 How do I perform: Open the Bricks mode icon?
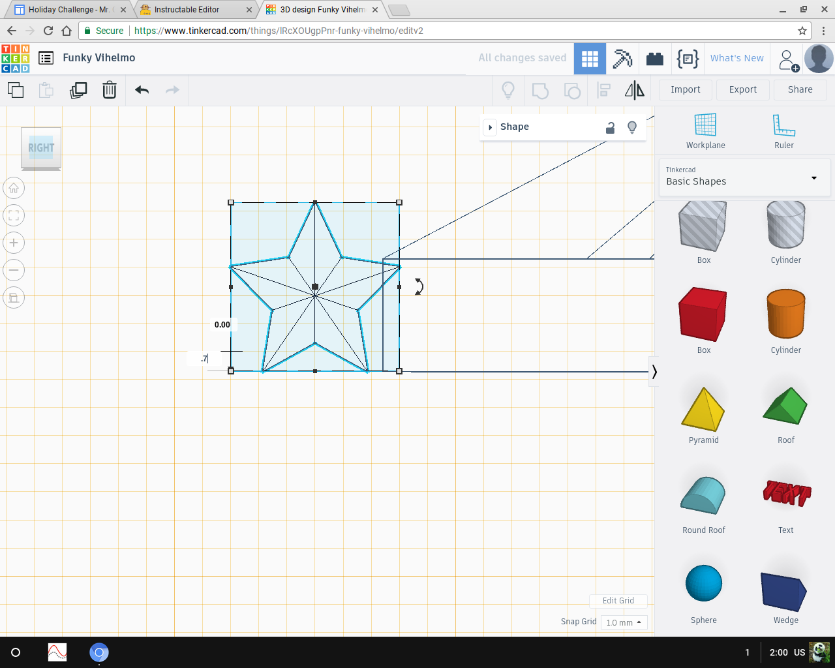point(655,59)
